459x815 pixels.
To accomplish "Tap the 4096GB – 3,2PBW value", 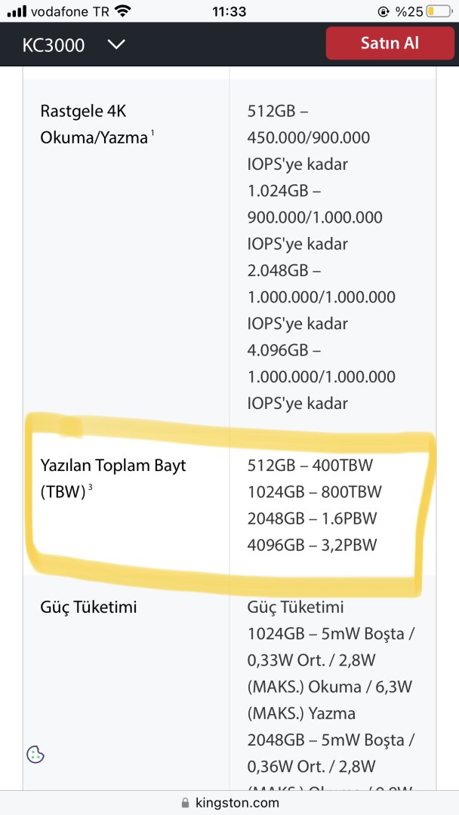I will (x=312, y=545).
